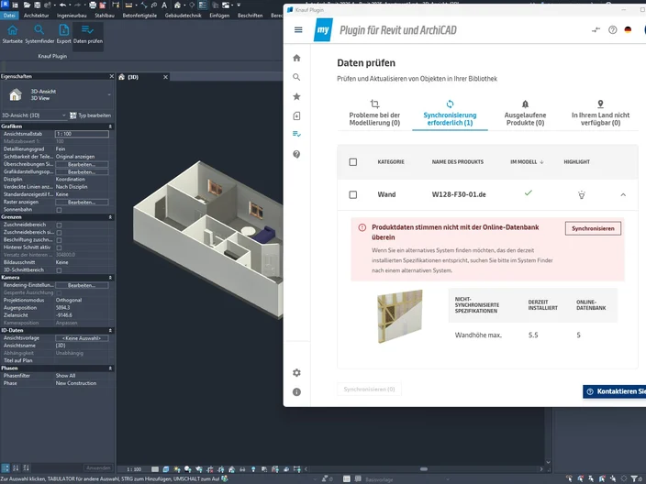646x484 pixels.
Task: Click the German flag language icon
Action: pyautogui.click(x=628, y=29)
